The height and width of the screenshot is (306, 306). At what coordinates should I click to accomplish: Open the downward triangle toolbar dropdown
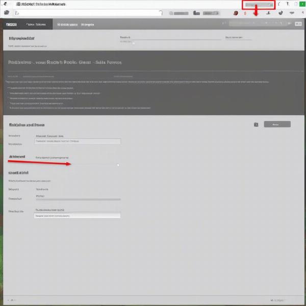coord(292,13)
